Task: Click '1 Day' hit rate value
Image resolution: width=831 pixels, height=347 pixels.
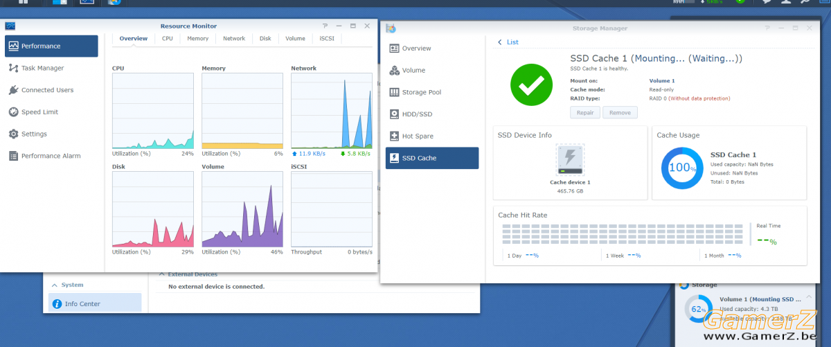Action: 533,256
